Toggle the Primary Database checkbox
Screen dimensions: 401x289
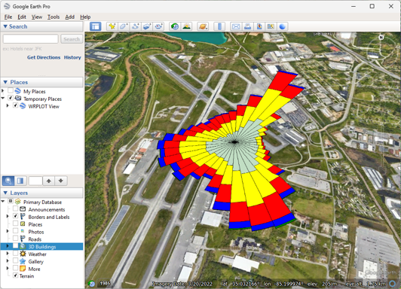click(x=11, y=201)
